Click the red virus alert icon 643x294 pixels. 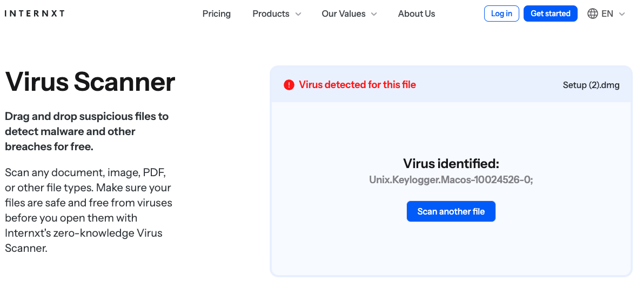click(x=289, y=85)
